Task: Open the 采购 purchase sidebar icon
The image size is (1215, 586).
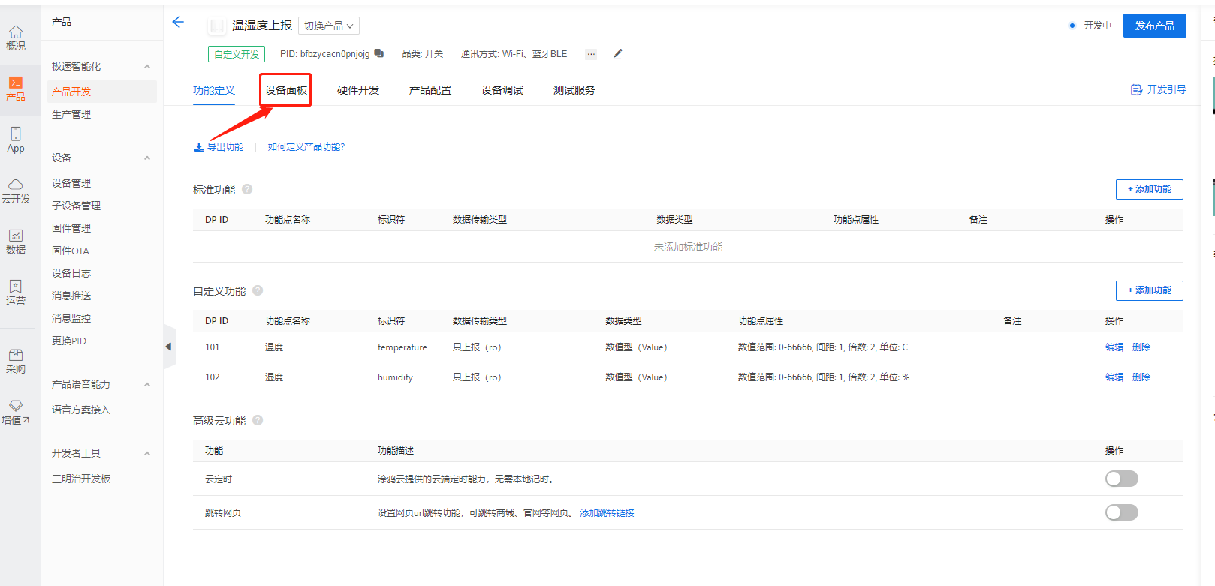Action: point(16,361)
